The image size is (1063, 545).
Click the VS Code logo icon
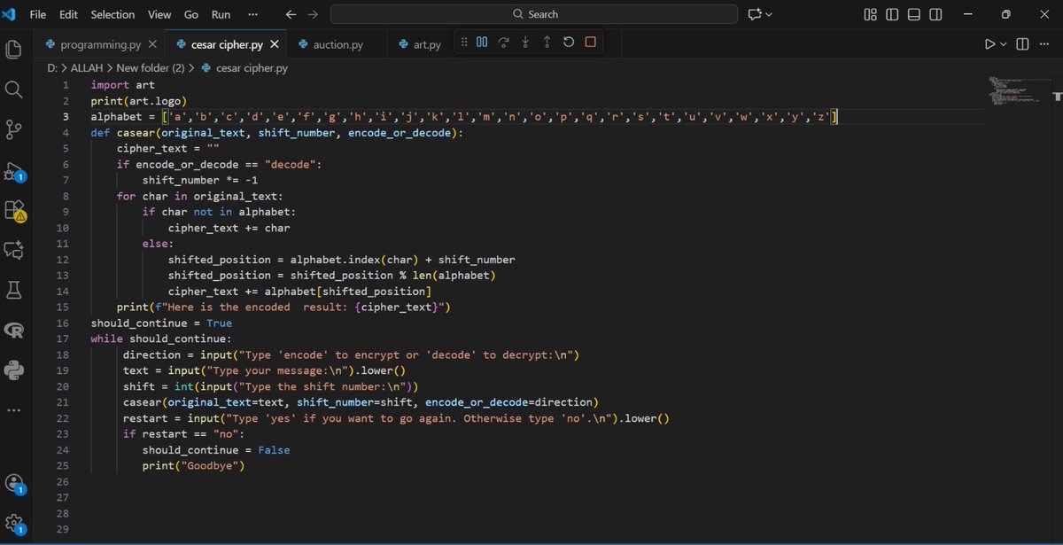click(x=10, y=14)
